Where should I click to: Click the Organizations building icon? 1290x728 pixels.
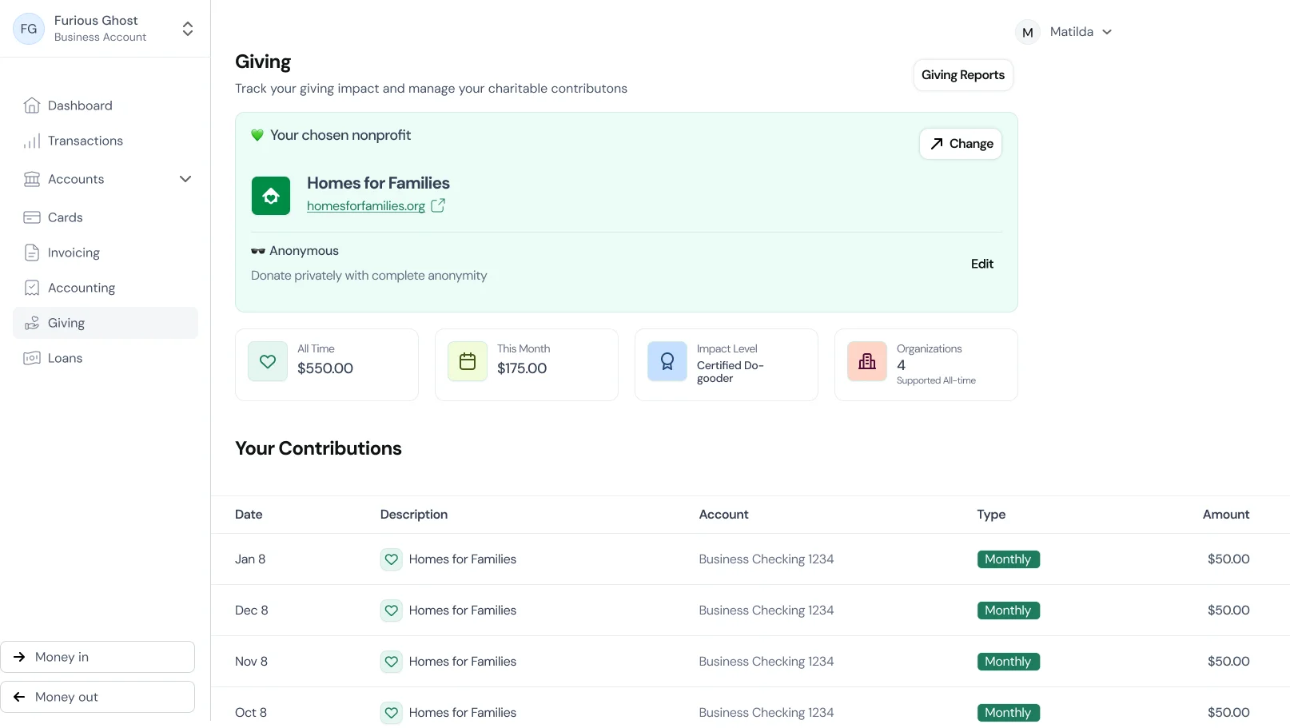pos(867,362)
